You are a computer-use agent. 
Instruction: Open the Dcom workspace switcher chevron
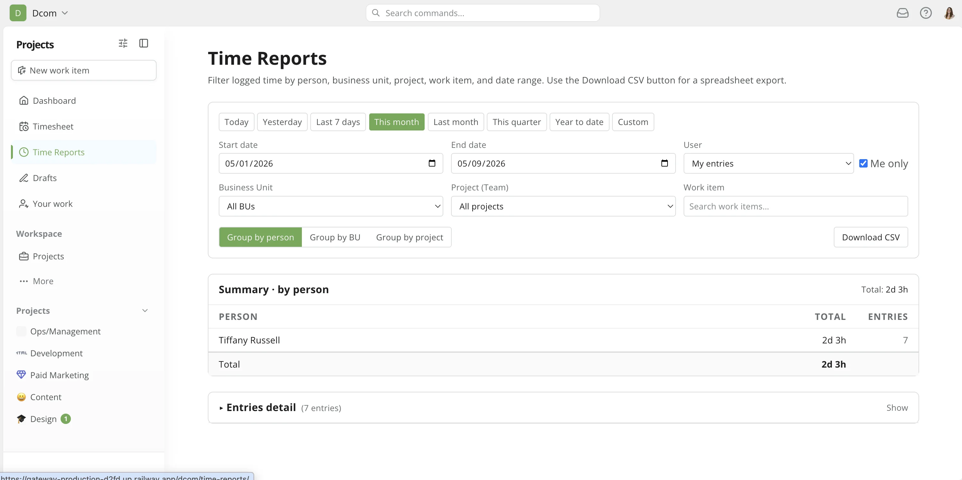click(65, 13)
